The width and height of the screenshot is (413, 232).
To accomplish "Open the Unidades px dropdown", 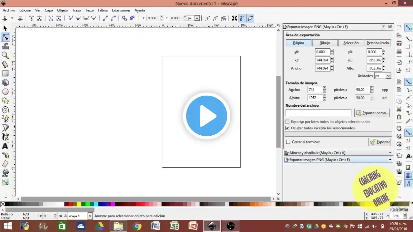I will 383,76.
